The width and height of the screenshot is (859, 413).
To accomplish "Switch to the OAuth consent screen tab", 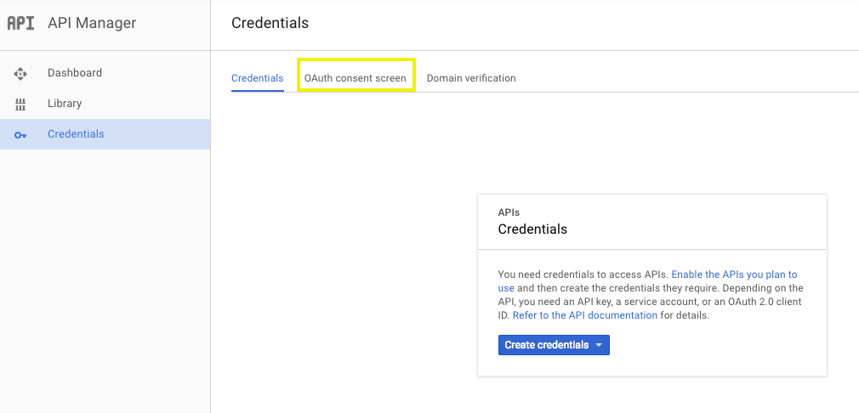I will [x=356, y=78].
